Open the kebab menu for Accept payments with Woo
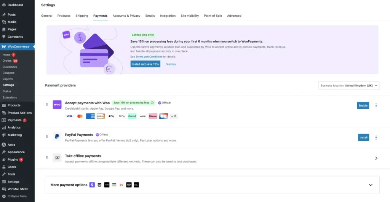390x202 pixels. pos(376,105)
